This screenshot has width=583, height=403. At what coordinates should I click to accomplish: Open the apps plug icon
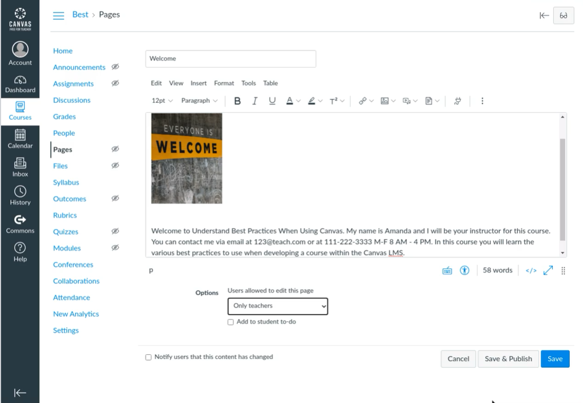[458, 101]
